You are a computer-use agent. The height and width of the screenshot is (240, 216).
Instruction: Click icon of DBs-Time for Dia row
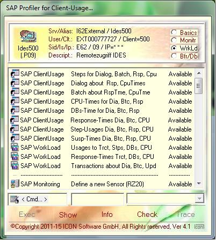pyautogui.click(x=15, y=110)
